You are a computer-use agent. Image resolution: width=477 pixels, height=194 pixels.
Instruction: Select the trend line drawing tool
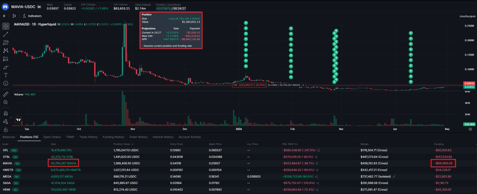(x=6, y=34)
